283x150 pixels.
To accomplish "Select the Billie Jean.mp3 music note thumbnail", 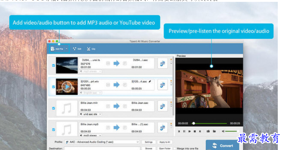I will tap(67, 129).
